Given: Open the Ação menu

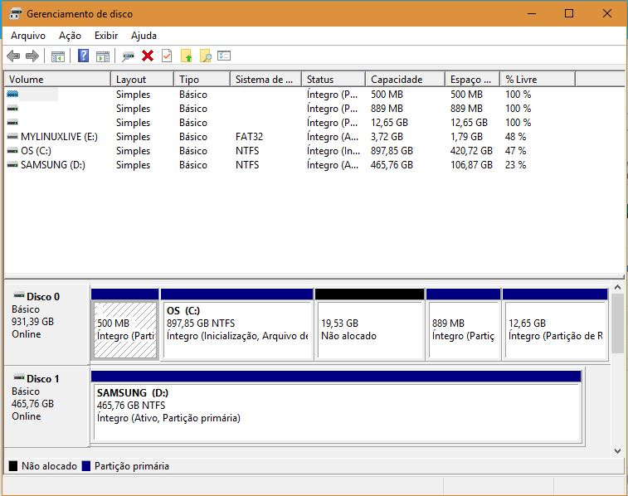Looking at the screenshot, I should pos(70,36).
